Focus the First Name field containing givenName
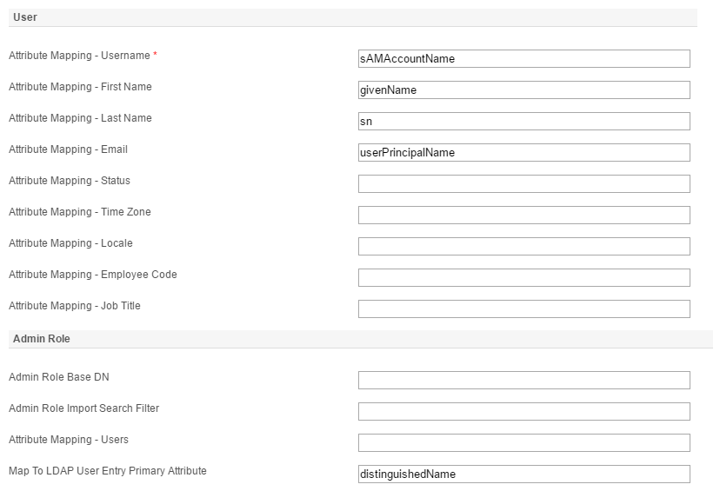The width and height of the screenshot is (720, 491). [523, 90]
